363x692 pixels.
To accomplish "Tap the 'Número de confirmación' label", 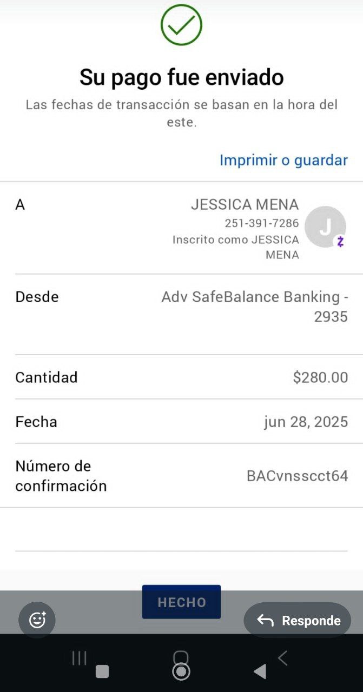I will coord(61,476).
